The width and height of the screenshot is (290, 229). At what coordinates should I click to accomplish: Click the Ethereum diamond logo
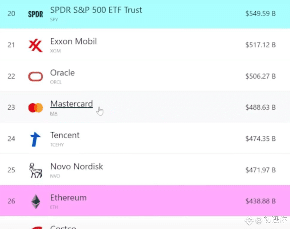click(x=35, y=201)
